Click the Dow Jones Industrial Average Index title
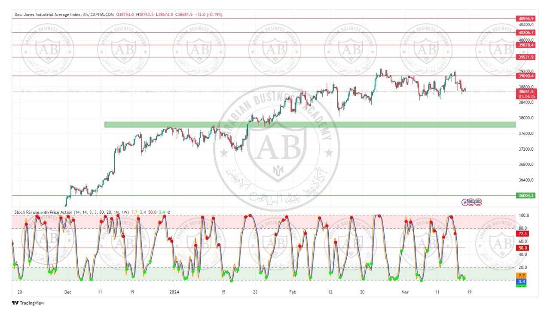The width and height of the screenshot is (550, 309). coord(48,14)
